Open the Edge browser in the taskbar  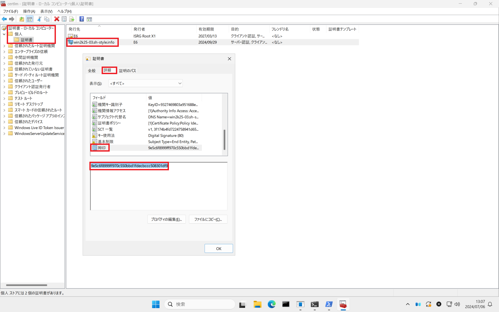tap(272, 304)
